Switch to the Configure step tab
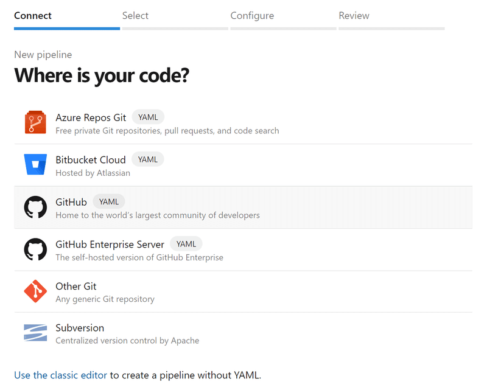This screenshot has width=487, height=390. [x=252, y=16]
